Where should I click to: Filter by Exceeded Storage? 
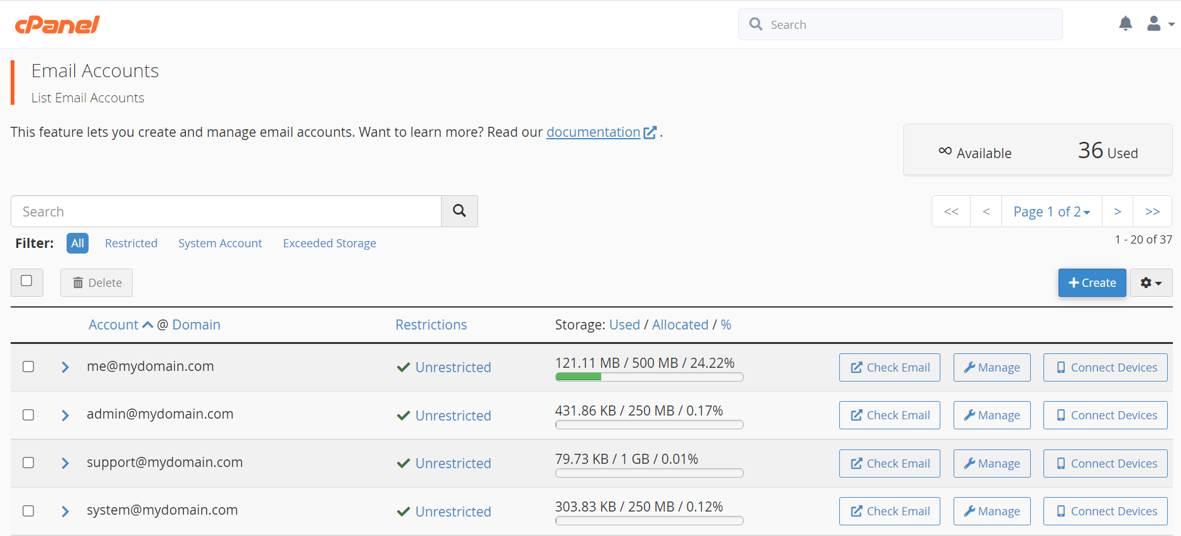tap(329, 244)
